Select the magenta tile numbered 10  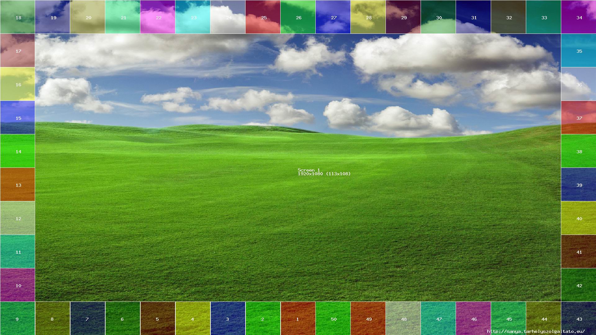click(x=17, y=285)
